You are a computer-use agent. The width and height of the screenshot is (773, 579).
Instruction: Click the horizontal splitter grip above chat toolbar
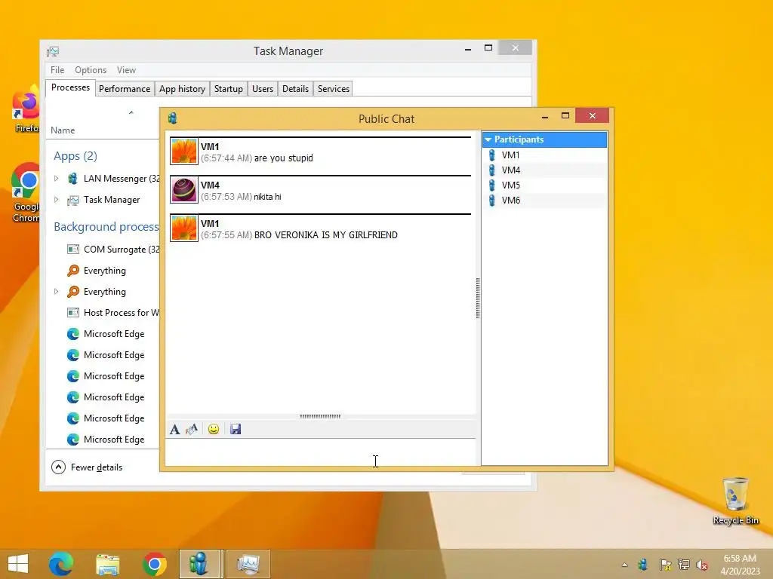(320, 416)
